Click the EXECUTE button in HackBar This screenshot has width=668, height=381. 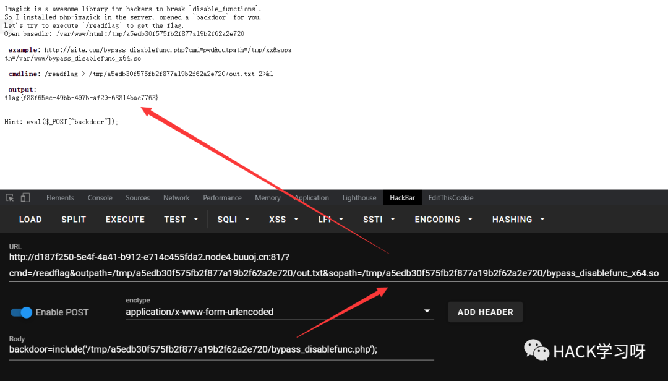(125, 220)
